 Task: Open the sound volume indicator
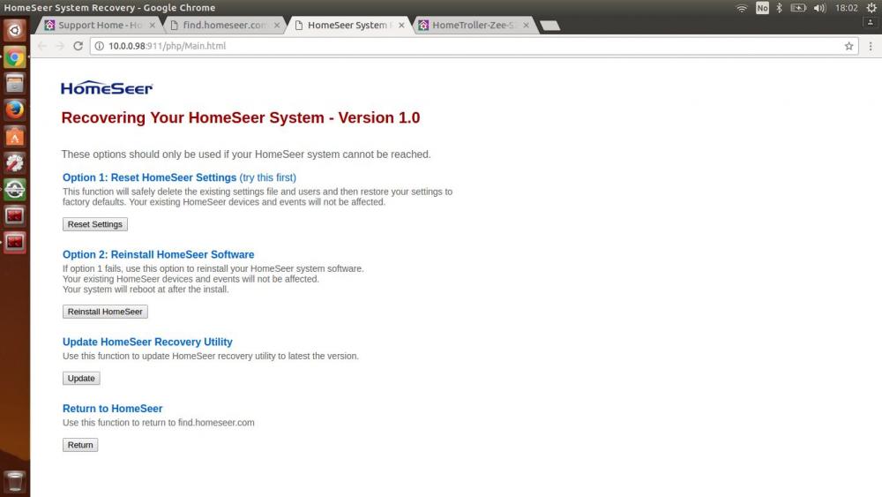click(819, 8)
